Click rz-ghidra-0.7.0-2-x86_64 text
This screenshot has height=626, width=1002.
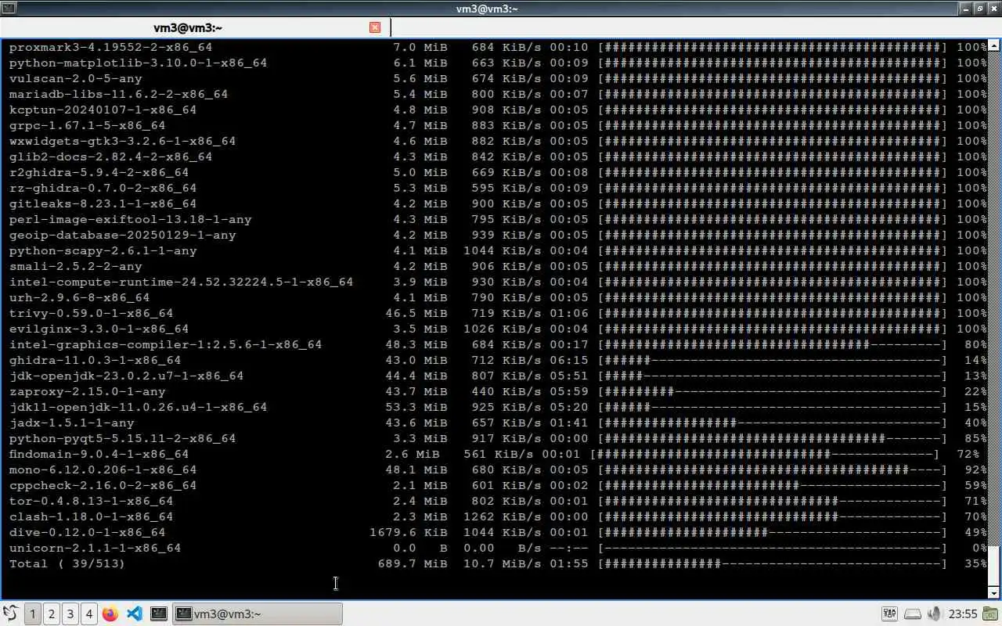103,188
